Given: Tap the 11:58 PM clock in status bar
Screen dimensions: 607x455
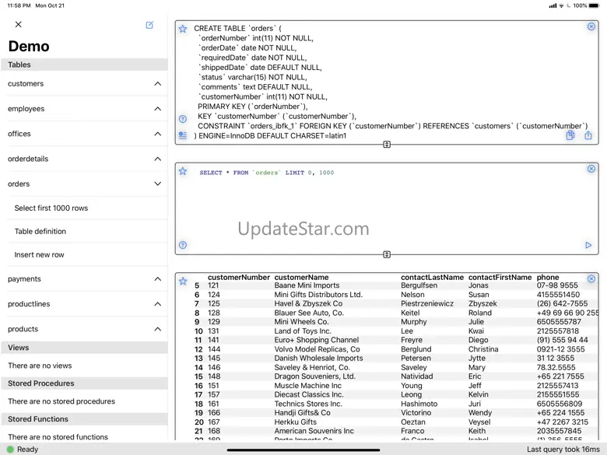Looking at the screenshot, I should [19, 5].
